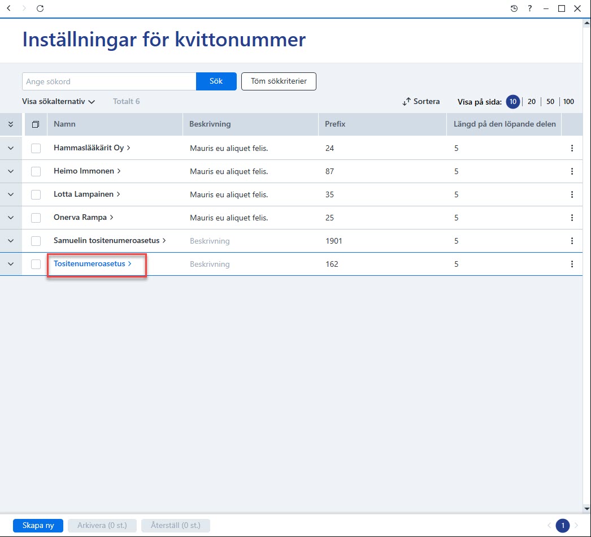Toggle the select-all checkbox in header
The height and width of the screenshot is (537, 591).
[36, 124]
